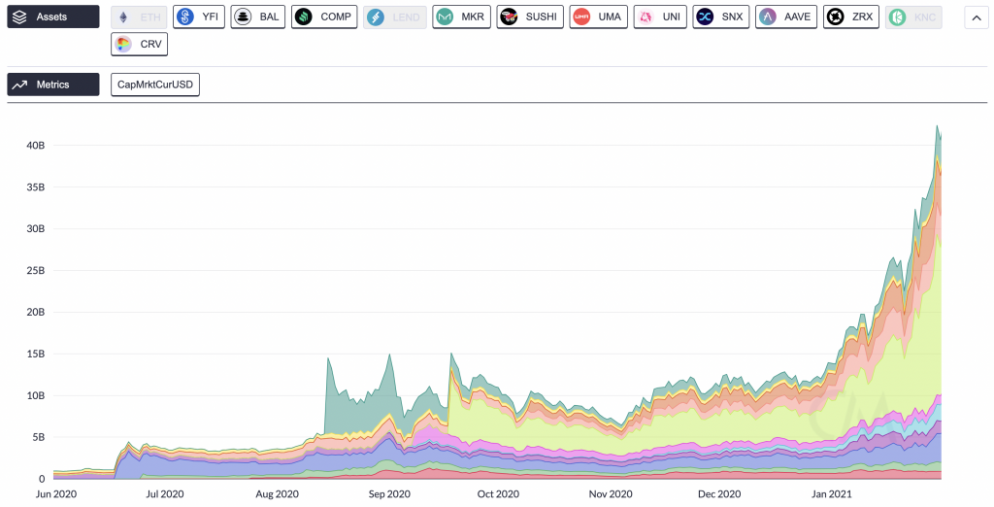Click the 10B y-axis label
The height and width of the screenshot is (507, 994).
pyautogui.click(x=36, y=395)
